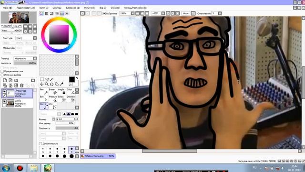Swap foreground and background colors
The height and width of the screenshot is (172, 305).
click(77, 78)
